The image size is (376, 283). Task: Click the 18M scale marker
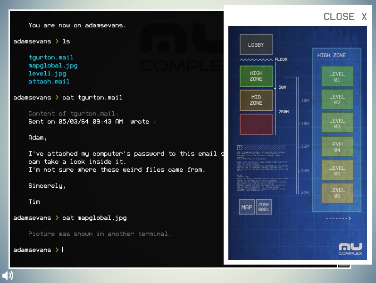point(305,124)
